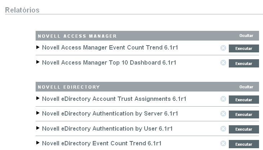Screen dimensions: 263x150
Task: Delete eDirectory Event Count Trend report
Action: 223,144
